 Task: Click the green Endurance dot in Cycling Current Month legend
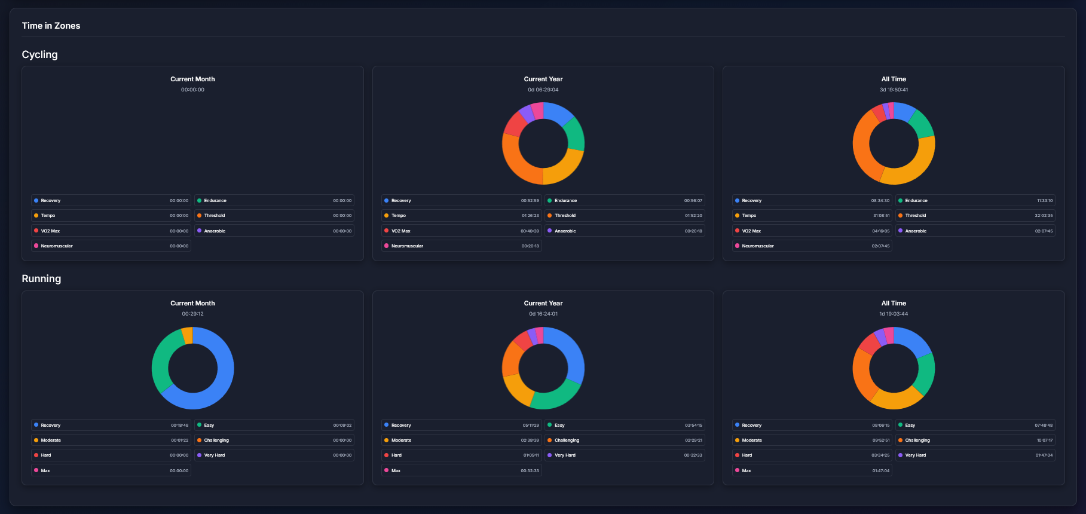pos(199,201)
